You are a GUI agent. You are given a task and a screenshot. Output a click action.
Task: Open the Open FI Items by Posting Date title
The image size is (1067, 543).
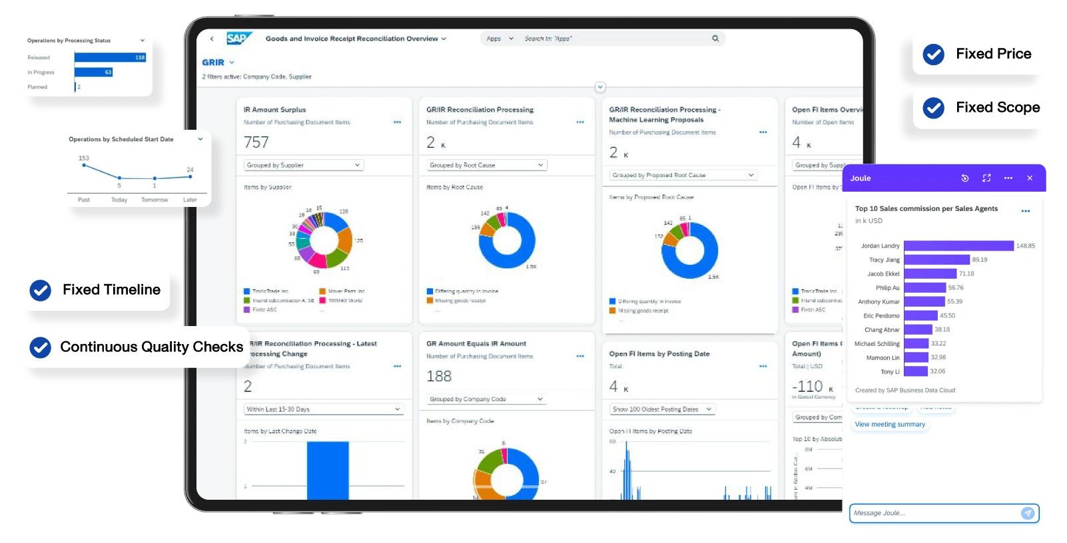659,354
